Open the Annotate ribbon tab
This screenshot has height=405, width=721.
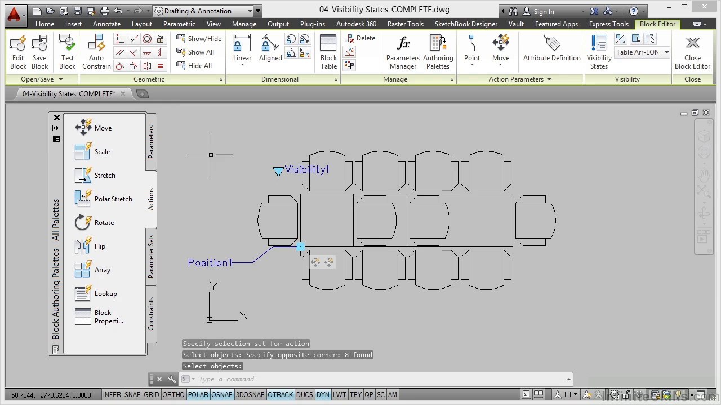[x=106, y=24]
